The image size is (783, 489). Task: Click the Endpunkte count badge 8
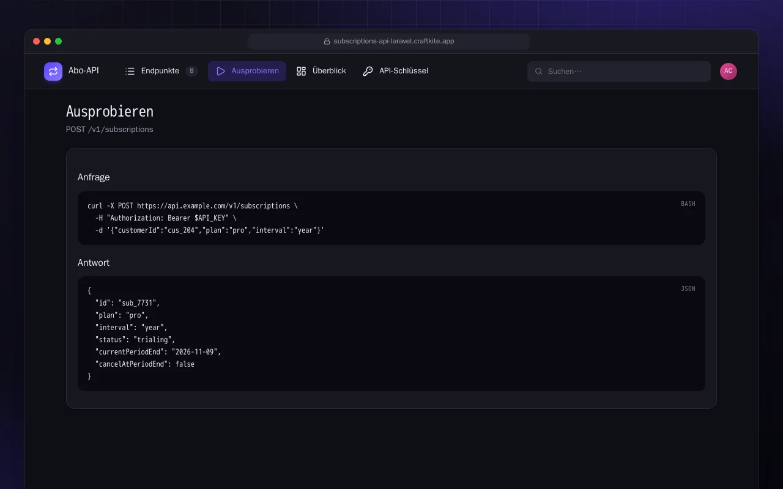click(x=191, y=71)
